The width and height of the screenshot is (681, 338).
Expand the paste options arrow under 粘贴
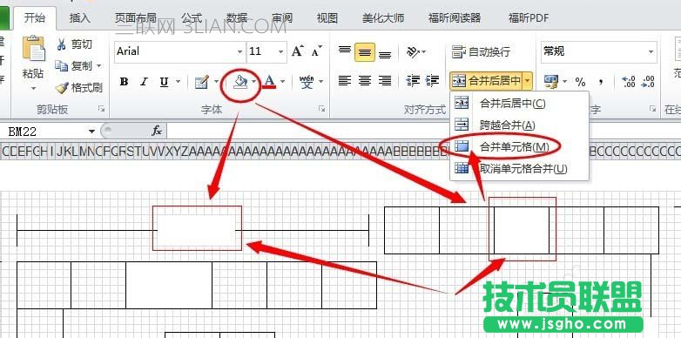pyautogui.click(x=33, y=89)
